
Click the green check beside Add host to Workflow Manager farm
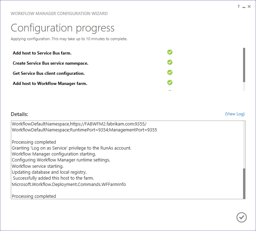pos(170,82)
